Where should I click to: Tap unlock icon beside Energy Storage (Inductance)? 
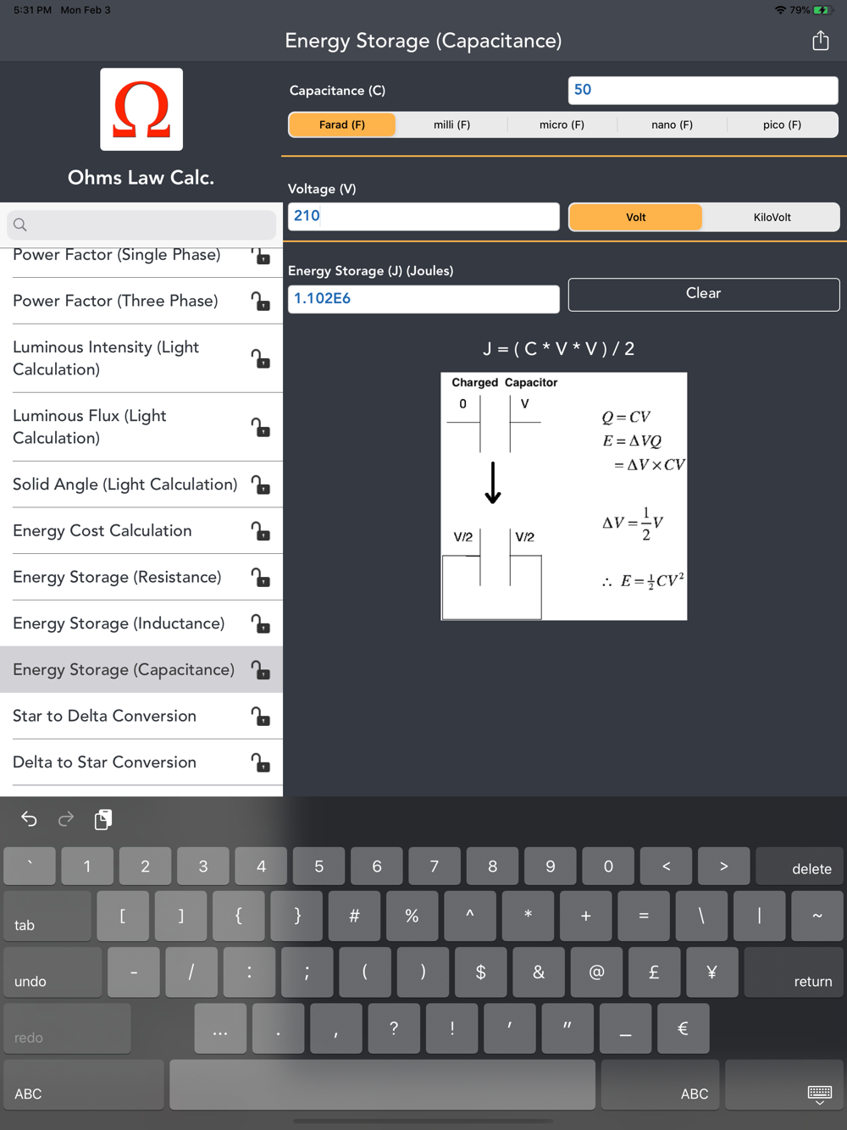pos(261,624)
